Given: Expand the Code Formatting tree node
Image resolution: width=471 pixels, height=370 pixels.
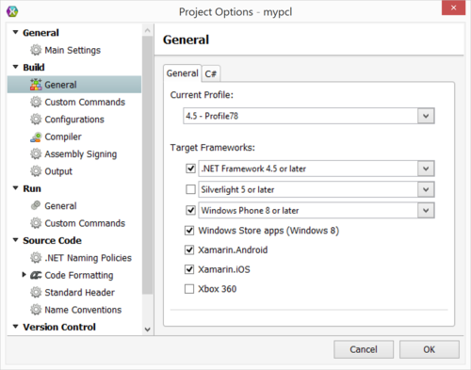Looking at the screenshot, I should (x=24, y=275).
